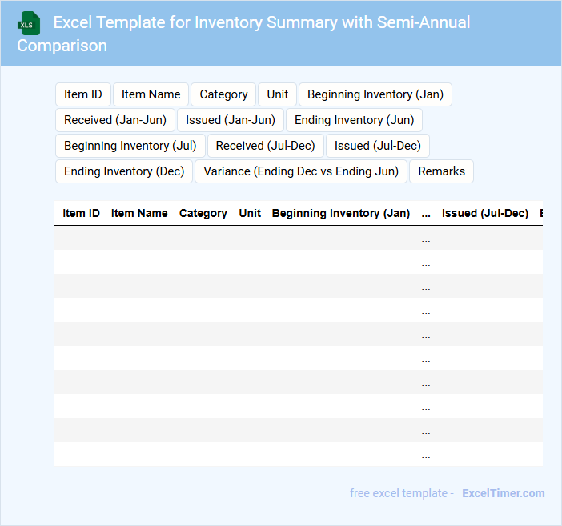Viewport: 562px width, 526px height.
Task: Click the Item ID column header
Action: tap(82, 213)
